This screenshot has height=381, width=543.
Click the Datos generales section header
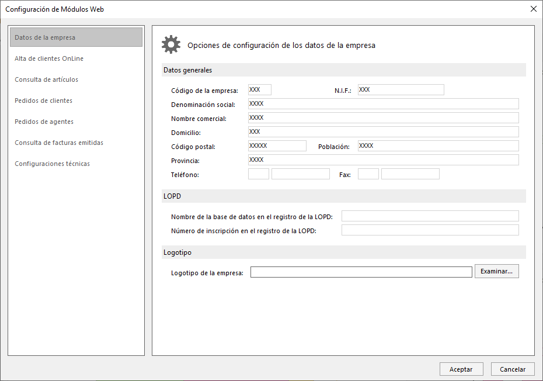tap(343, 70)
